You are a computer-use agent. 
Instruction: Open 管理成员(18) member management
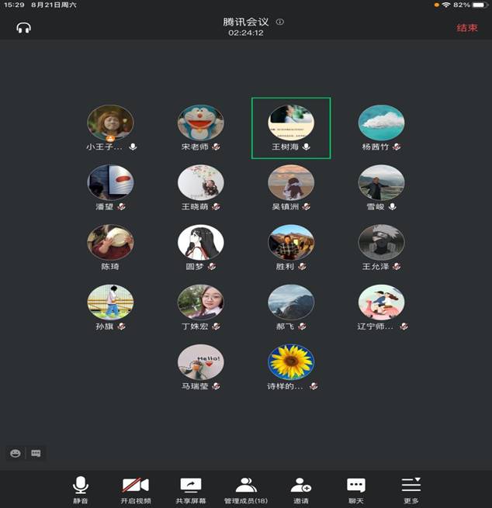tap(246, 489)
